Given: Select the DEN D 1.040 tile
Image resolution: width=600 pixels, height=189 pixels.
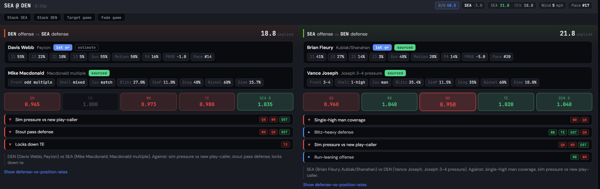Looking at the screenshot, I should (564, 102).
